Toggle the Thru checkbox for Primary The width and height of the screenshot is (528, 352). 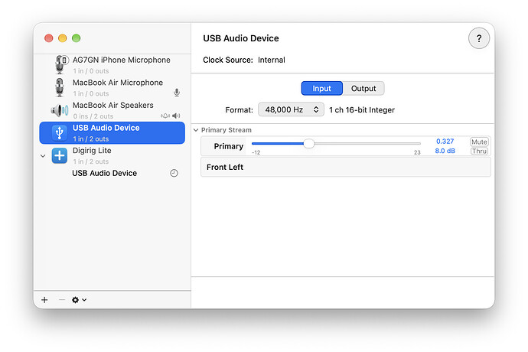coord(479,152)
